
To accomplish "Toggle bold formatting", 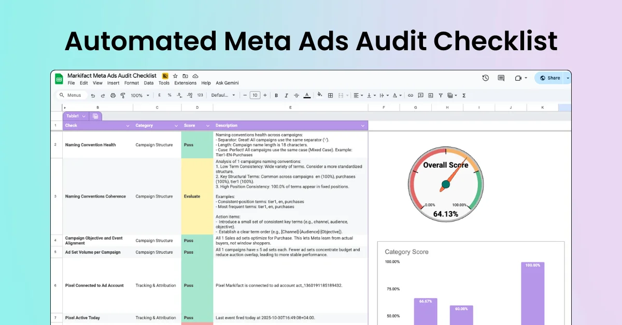I will (x=275, y=95).
